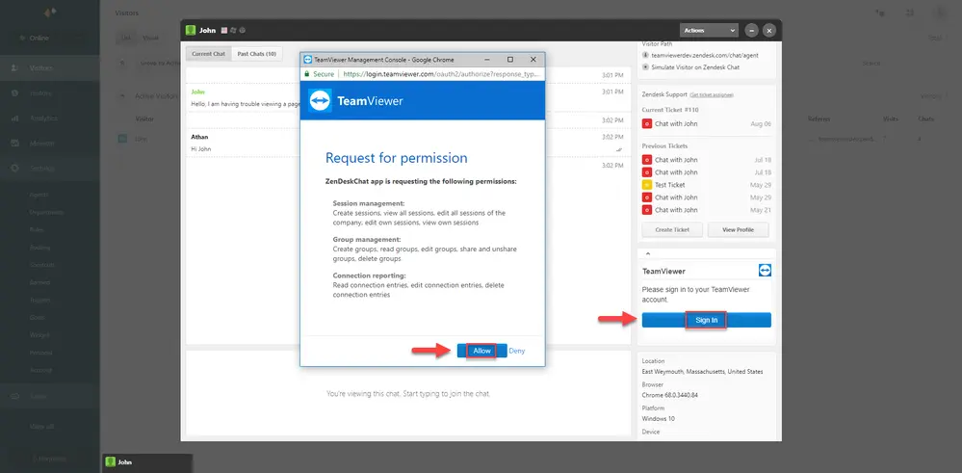Image resolution: width=962 pixels, height=473 pixels.
Task: Click the Chrome browser icon beside John
Action: [x=243, y=30]
